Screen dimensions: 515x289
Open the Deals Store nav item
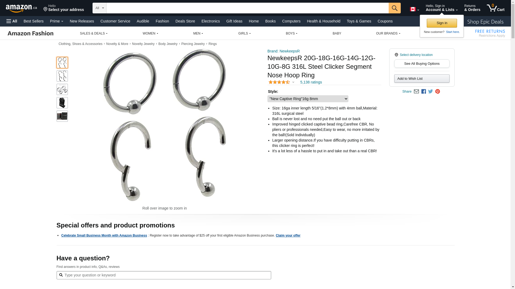pyautogui.click(x=185, y=21)
